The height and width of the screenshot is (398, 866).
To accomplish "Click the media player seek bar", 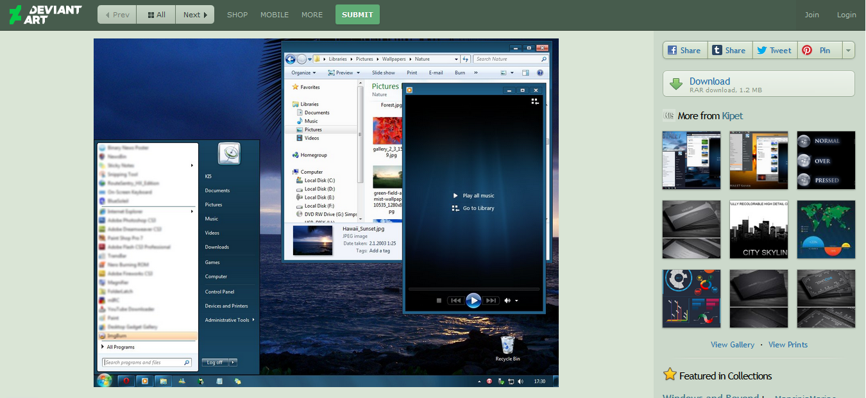I will point(473,289).
